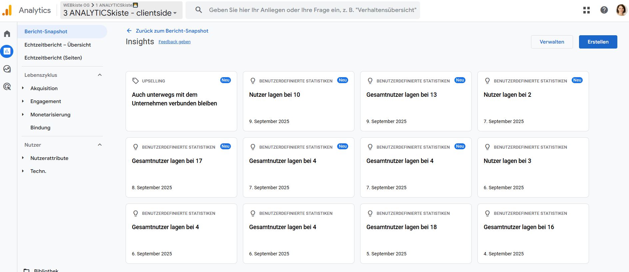This screenshot has height=272, width=629.
Task: Select Bericht-Snapshot in the sidebar
Action: coord(62,32)
